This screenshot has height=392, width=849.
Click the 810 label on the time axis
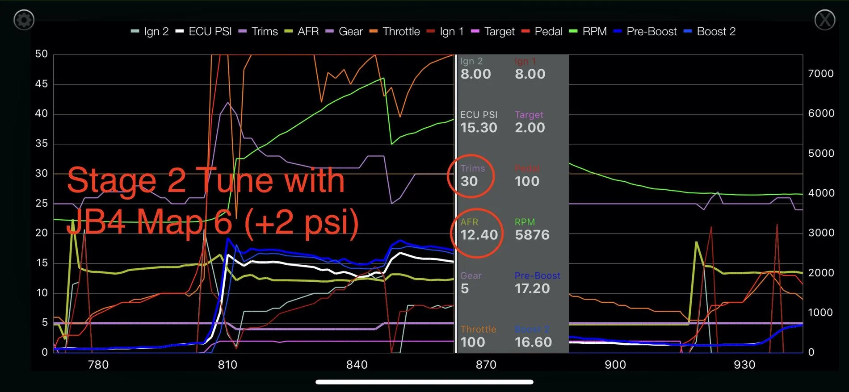(x=227, y=365)
